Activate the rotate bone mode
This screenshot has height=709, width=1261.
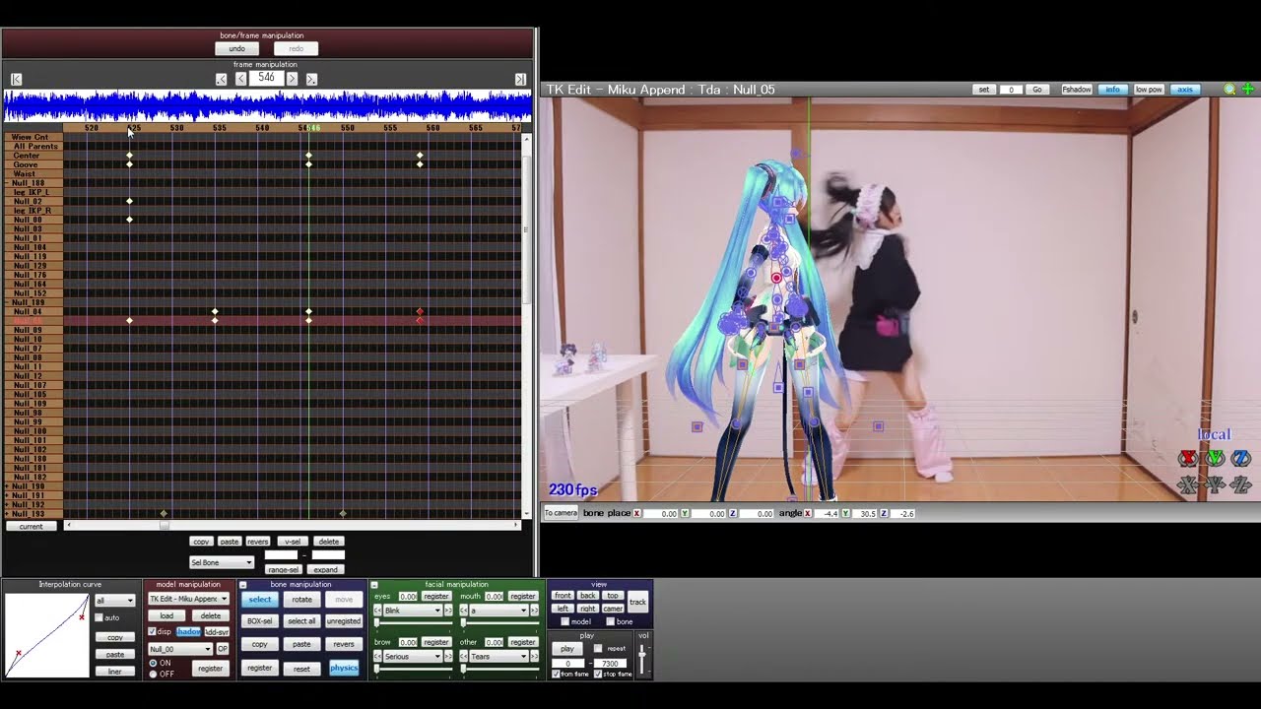pos(301,600)
